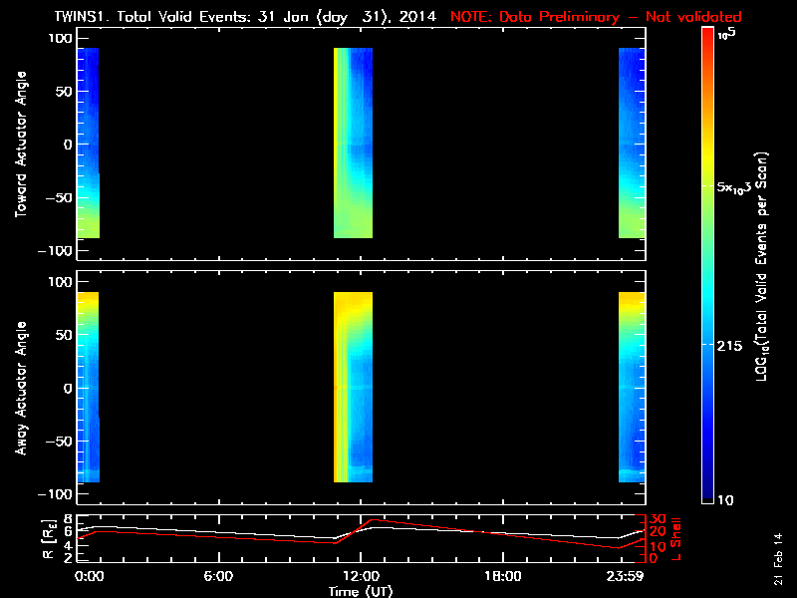
Task: Click the right data strip in the Away panel
Action: point(632,388)
